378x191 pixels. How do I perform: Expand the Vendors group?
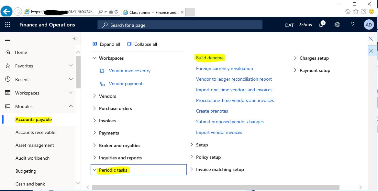click(x=94, y=96)
